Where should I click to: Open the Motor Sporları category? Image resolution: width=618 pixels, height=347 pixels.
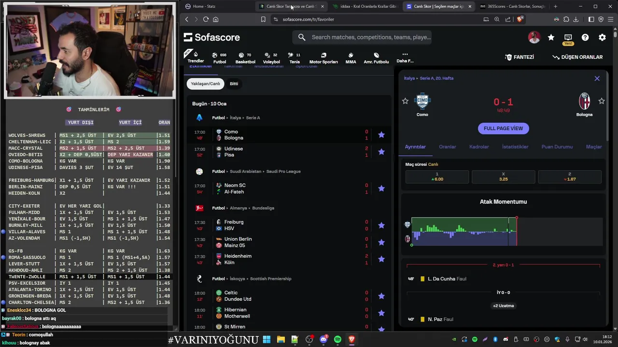(323, 58)
